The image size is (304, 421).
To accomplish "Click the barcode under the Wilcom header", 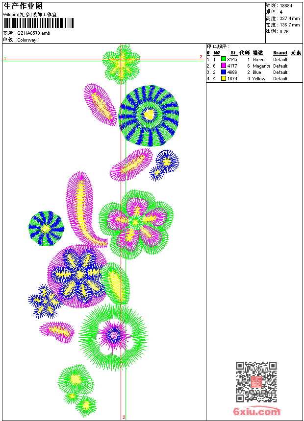I will [x=38, y=23].
